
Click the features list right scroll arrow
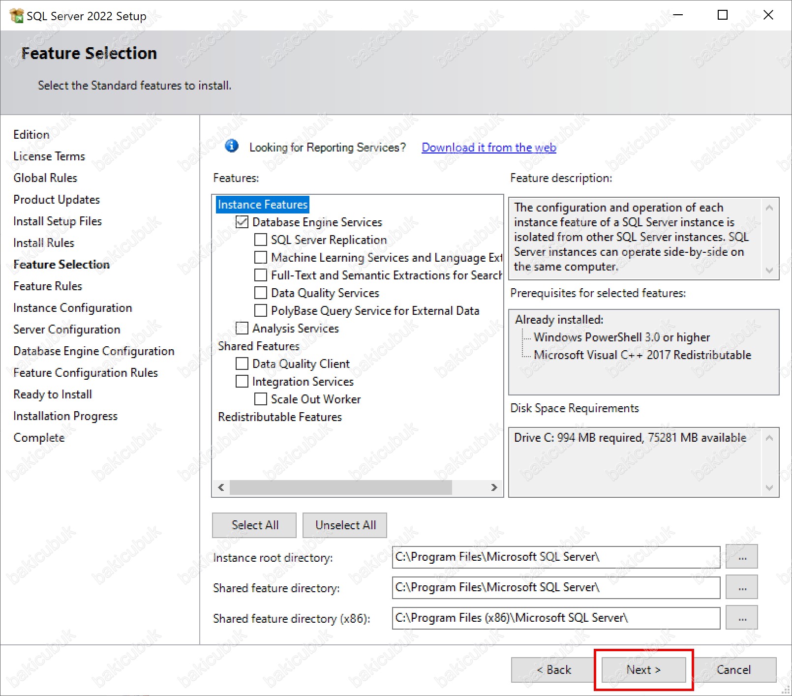(x=494, y=487)
